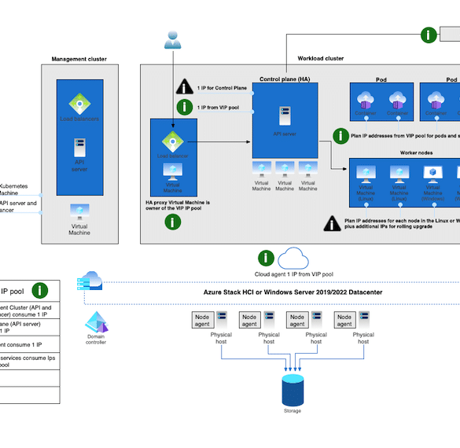Click the third Physical host server icon

tap(317, 320)
